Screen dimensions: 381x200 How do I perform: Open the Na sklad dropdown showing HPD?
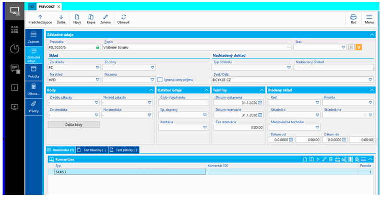98,80
